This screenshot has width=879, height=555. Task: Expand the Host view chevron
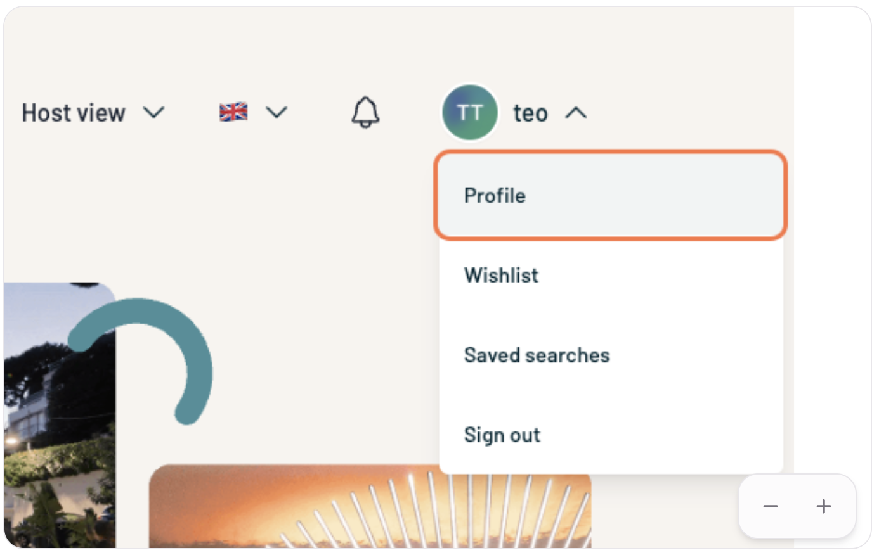pos(153,113)
